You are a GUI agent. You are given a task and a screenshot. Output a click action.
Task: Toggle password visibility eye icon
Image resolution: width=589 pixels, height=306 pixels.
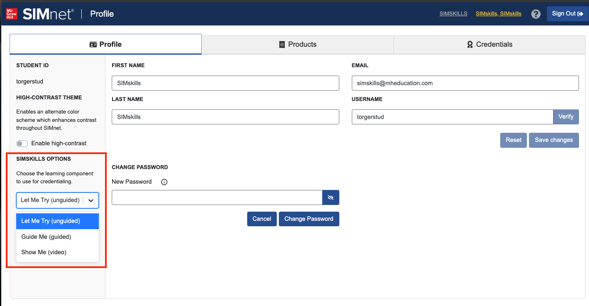click(x=331, y=197)
